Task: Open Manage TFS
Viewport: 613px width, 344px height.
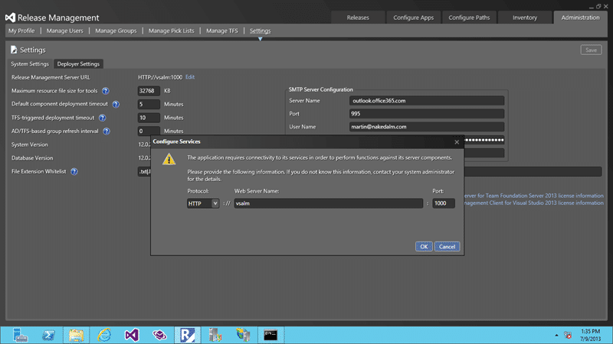Action: click(221, 31)
